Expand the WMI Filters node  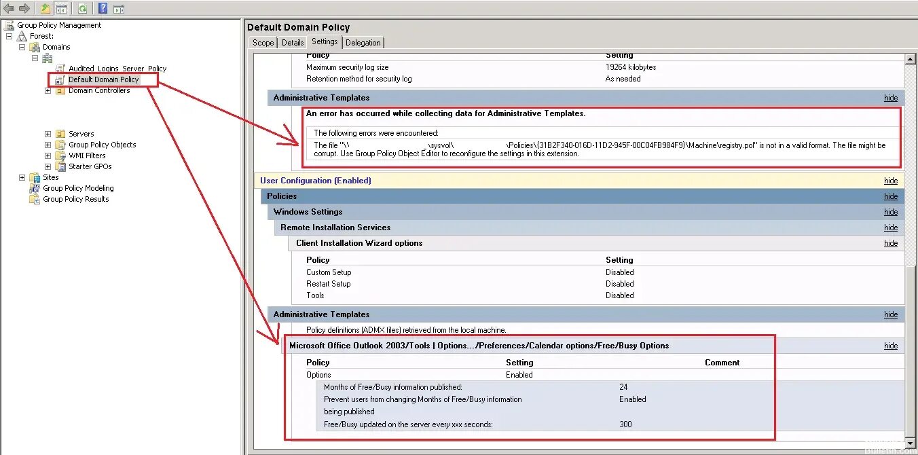pos(48,156)
